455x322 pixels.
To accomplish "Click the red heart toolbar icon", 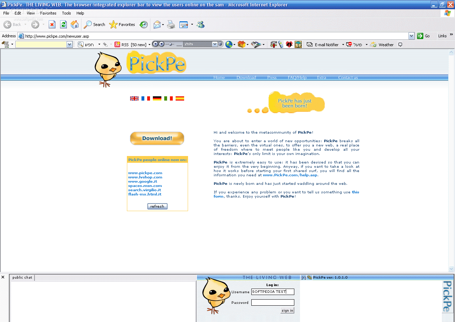I will click(x=289, y=44).
